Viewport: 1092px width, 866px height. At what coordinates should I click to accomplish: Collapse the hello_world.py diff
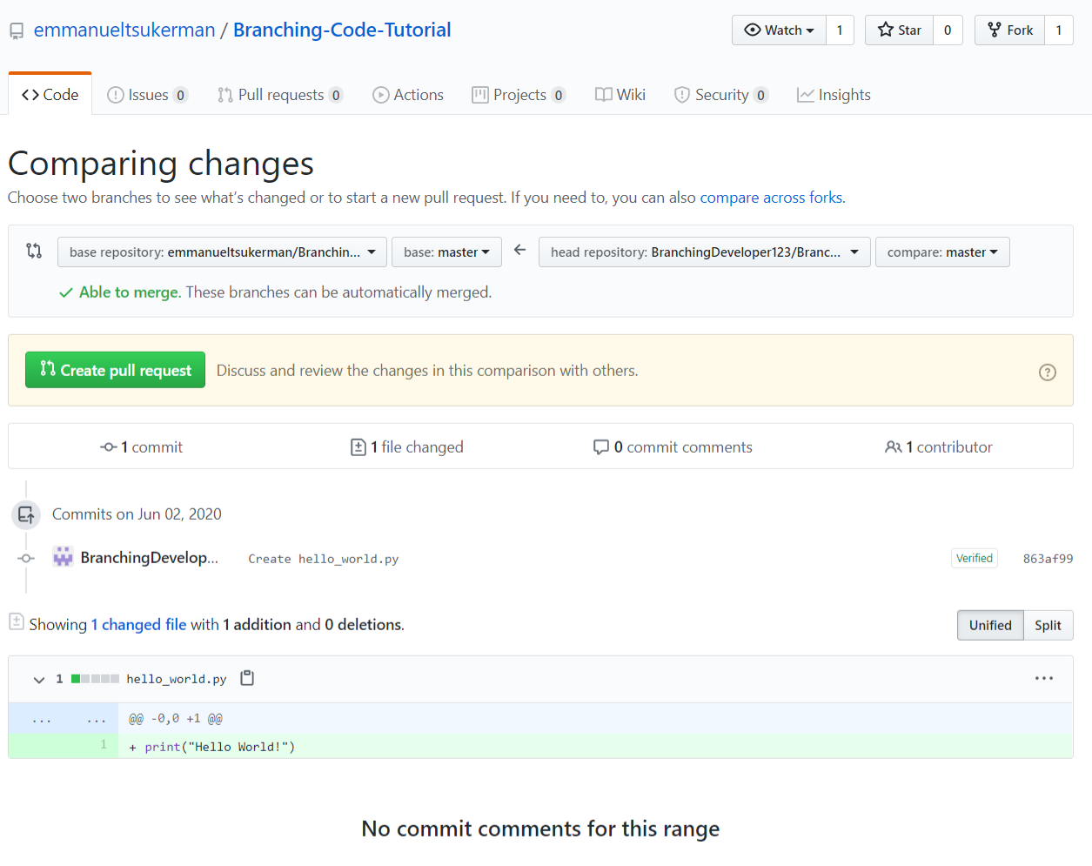click(x=38, y=679)
